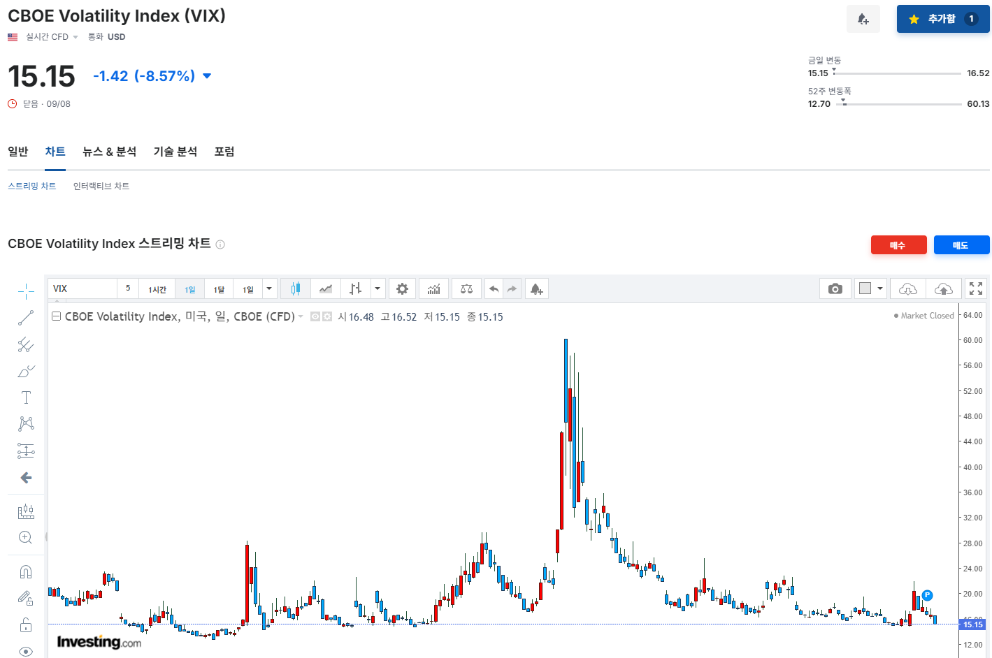Open the 실시간 CFD data source dropdown
Screen dimensions: 992x658
[x=52, y=37]
